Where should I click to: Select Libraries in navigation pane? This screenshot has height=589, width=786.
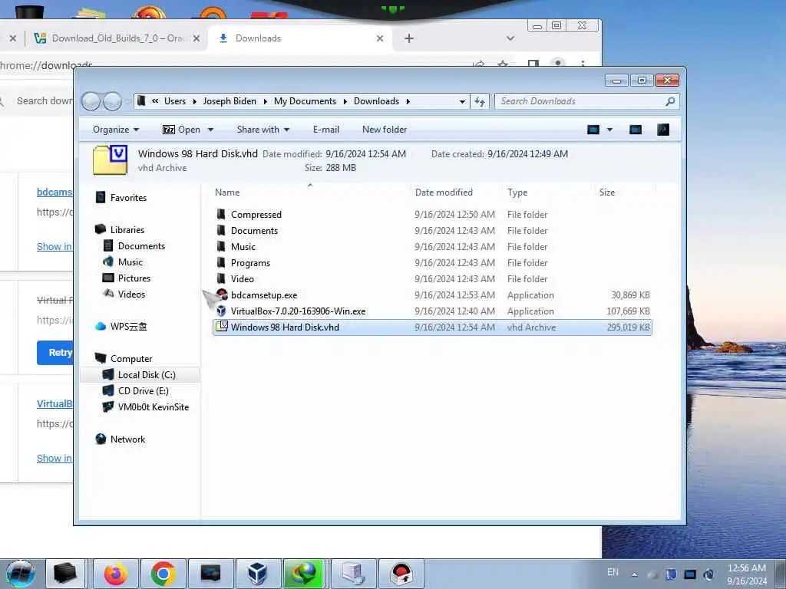click(127, 230)
